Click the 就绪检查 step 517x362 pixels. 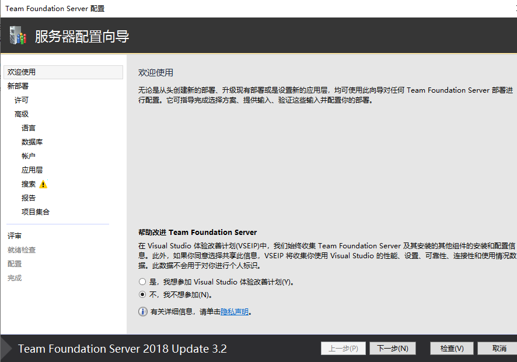point(22,250)
